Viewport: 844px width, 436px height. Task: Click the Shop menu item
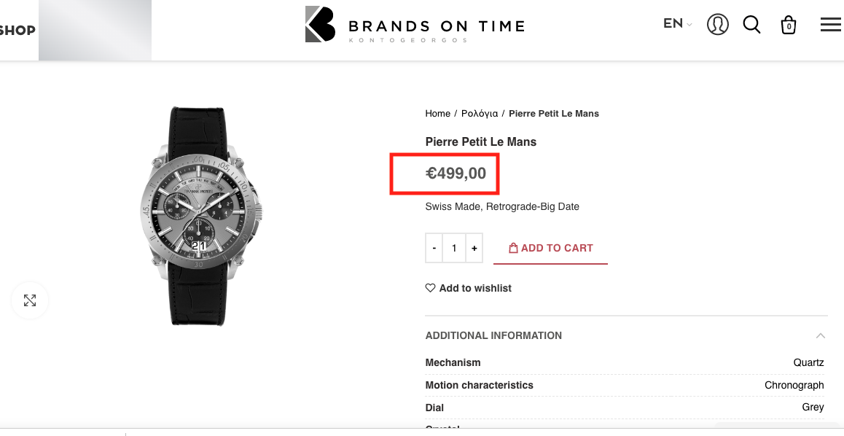tap(17, 31)
